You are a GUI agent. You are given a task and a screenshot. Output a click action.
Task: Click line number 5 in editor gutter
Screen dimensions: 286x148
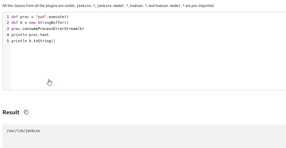click(8, 41)
